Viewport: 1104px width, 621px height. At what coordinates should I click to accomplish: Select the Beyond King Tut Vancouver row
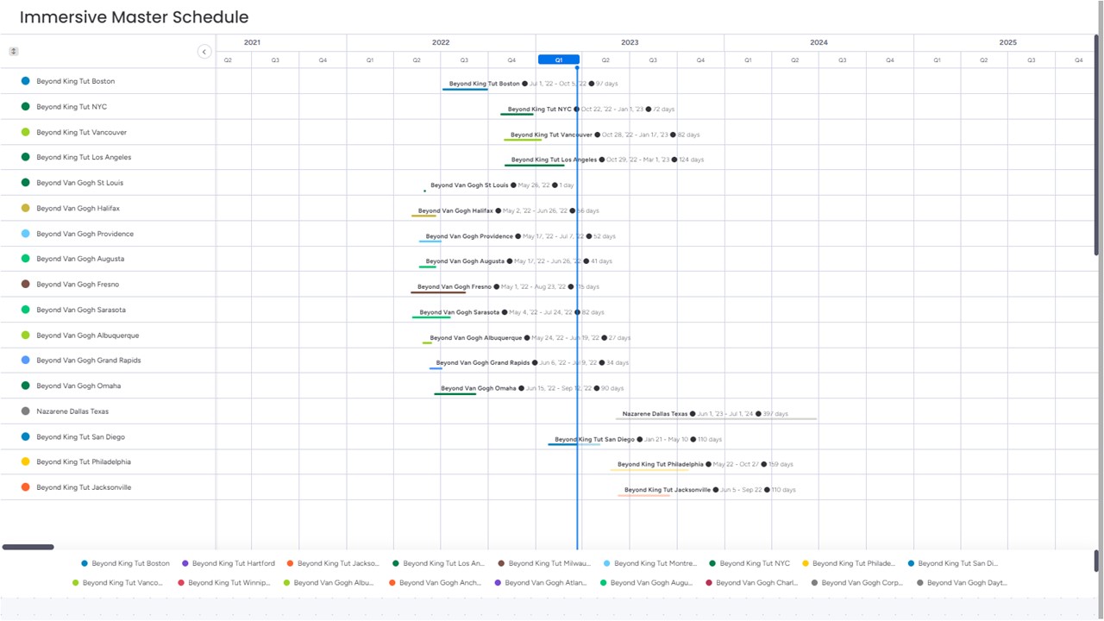[108, 132]
